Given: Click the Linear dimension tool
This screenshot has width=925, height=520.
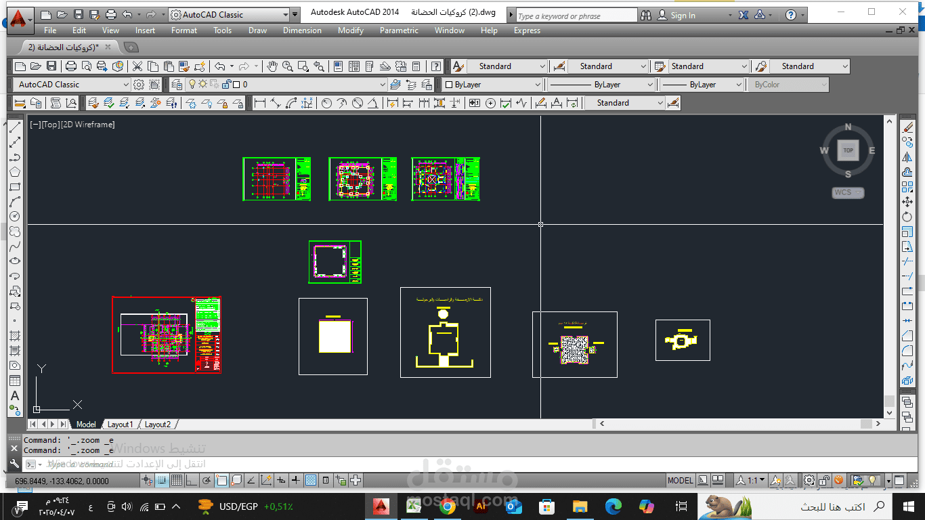Looking at the screenshot, I should pos(259,103).
